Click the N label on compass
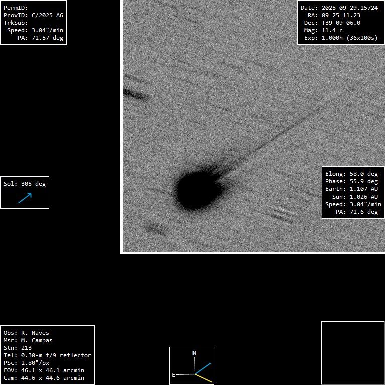The width and height of the screenshot is (385, 385). 195,353
